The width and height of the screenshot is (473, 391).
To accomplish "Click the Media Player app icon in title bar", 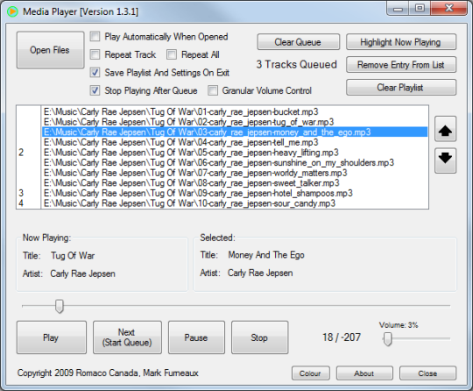I will coord(12,11).
